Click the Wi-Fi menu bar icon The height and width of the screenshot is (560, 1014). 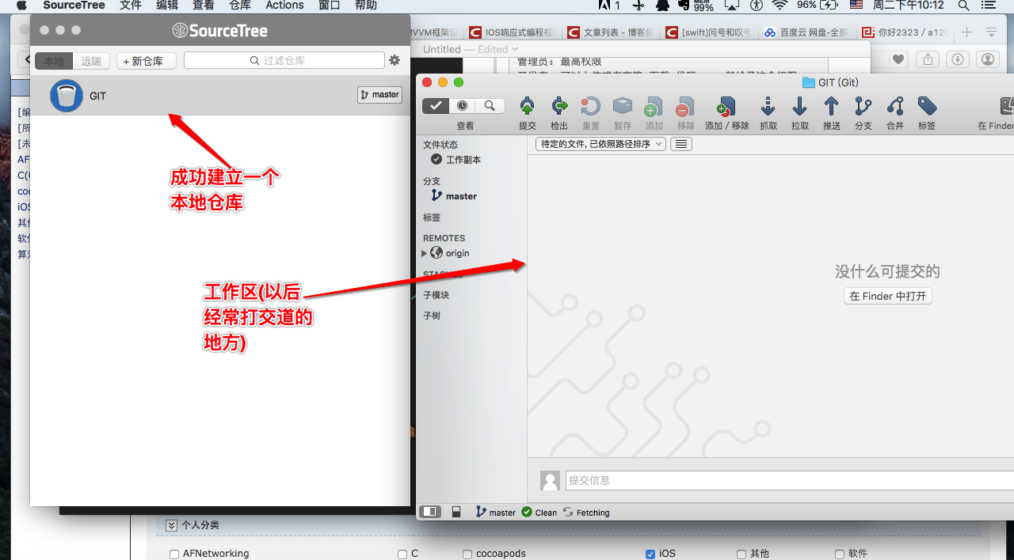[x=780, y=6]
